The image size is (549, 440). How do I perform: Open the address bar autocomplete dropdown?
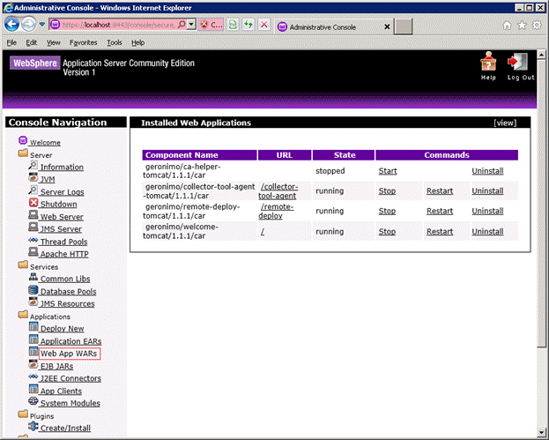point(191,25)
